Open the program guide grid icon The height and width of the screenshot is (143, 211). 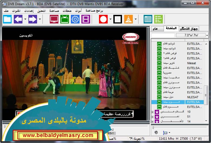click(x=148, y=19)
